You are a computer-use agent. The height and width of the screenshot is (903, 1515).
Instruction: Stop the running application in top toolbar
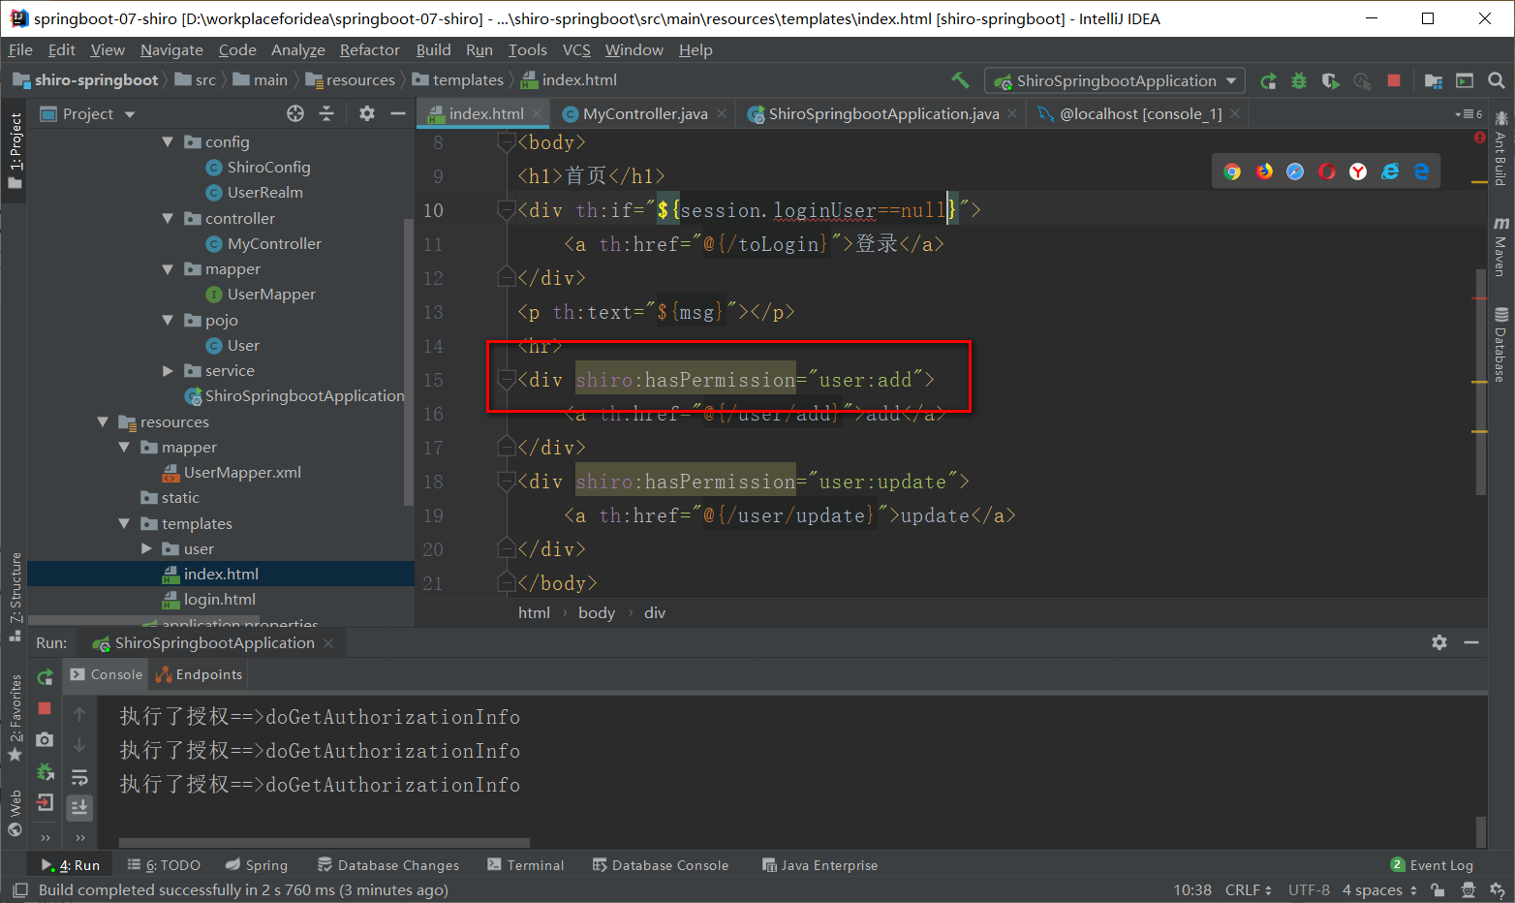1394,81
